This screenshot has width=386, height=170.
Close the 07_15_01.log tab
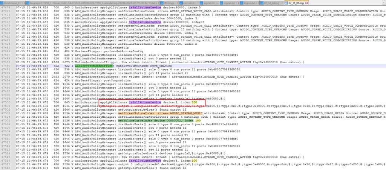tap(306, 3)
